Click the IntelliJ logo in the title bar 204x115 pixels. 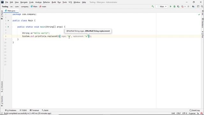2,2
